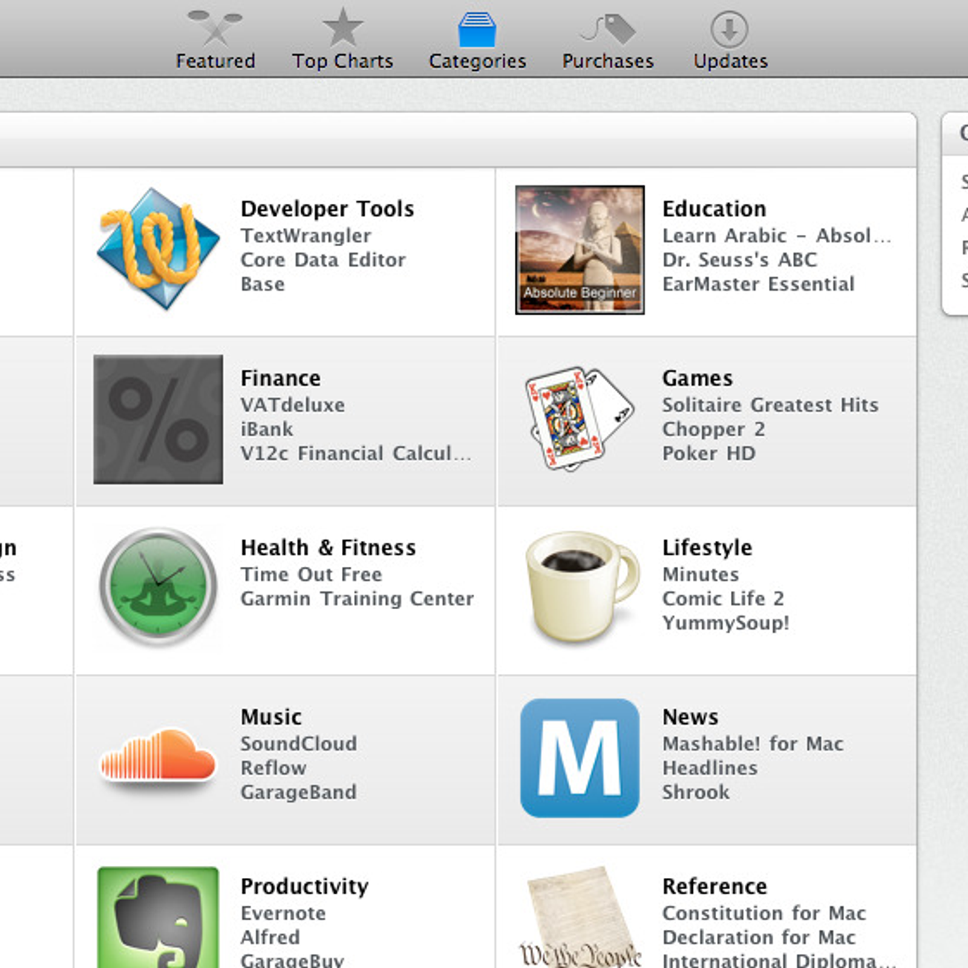Open the Updates download arrow icon

[729, 28]
